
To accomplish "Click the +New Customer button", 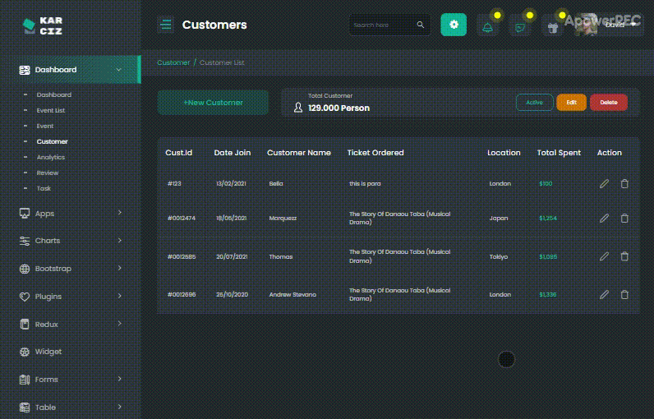I will coord(213,103).
